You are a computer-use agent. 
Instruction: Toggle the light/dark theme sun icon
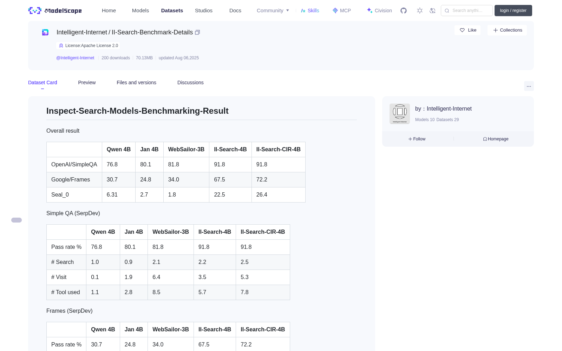[x=420, y=11]
